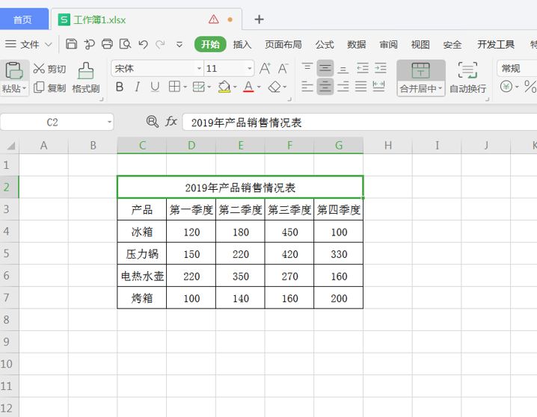
Task: Click the Print icon
Action: [x=107, y=44]
